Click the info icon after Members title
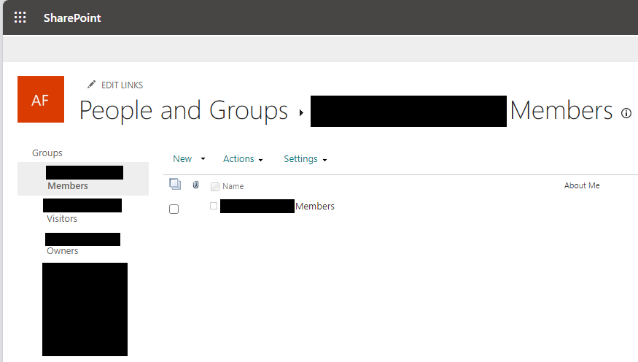This screenshot has height=362, width=638. (x=626, y=113)
